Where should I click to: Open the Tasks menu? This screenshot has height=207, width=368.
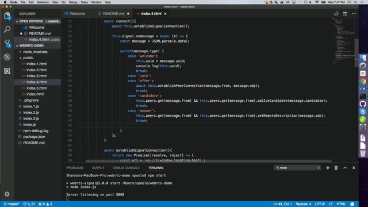coord(84,2)
